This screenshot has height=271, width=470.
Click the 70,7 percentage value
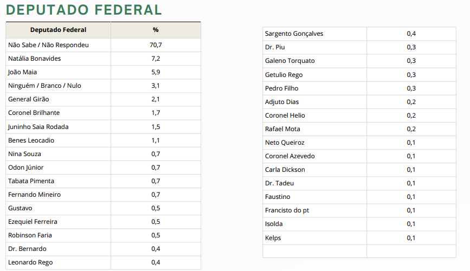click(x=156, y=45)
